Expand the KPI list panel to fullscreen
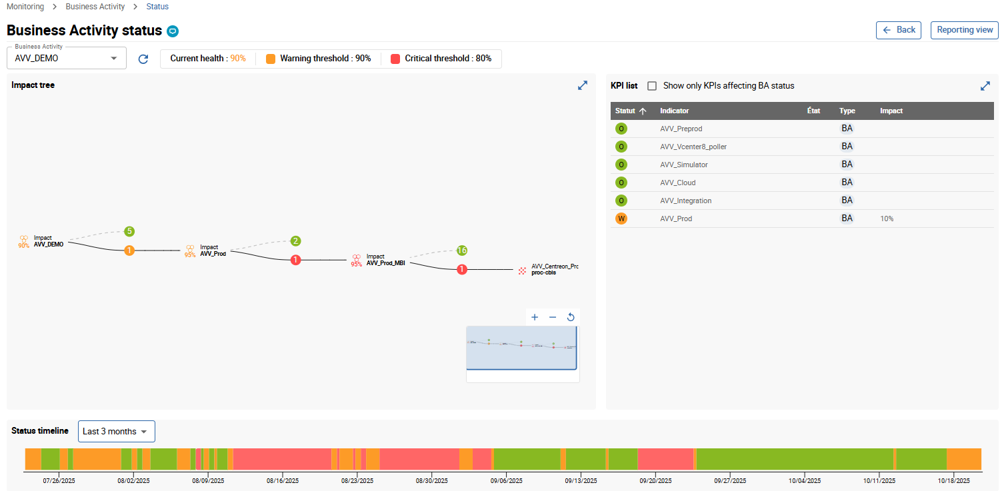 [x=985, y=86]
